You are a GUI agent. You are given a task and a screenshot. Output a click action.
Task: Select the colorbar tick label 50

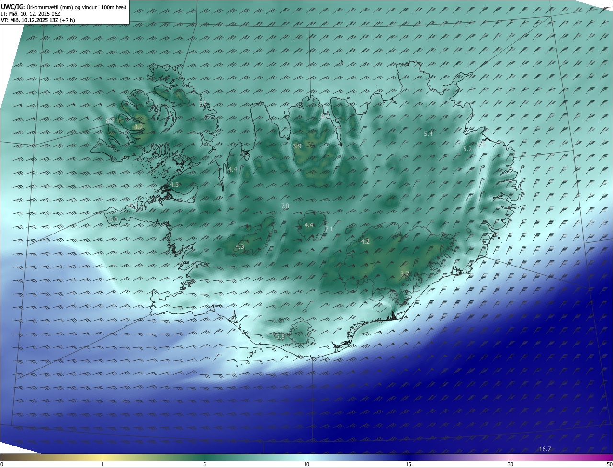click(609, 464)
